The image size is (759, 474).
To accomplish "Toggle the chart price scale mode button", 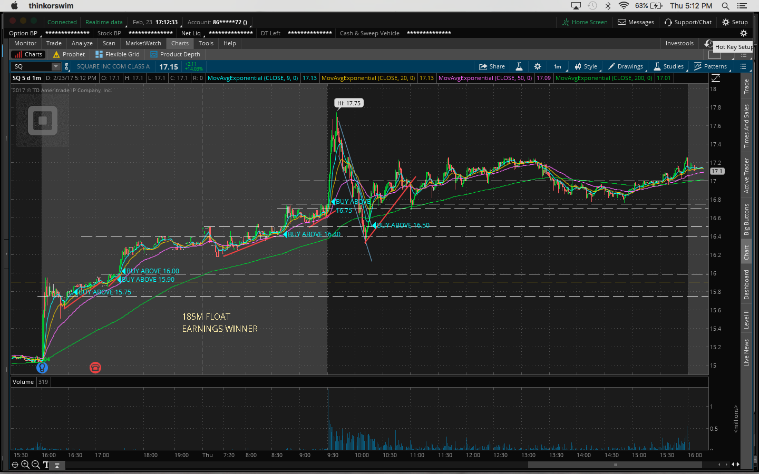I will pos(716,78).
